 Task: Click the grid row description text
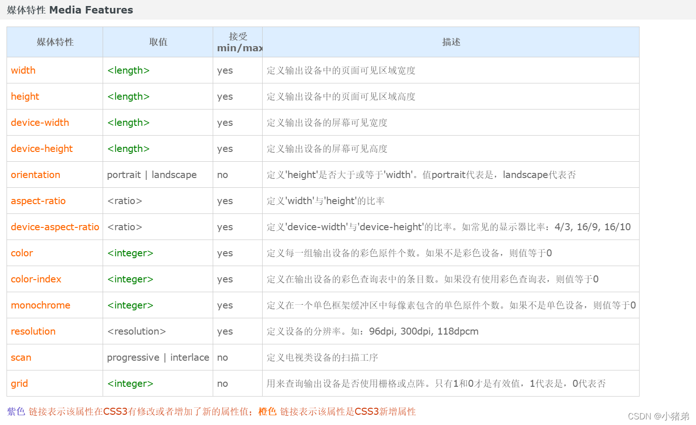[436, 384]
